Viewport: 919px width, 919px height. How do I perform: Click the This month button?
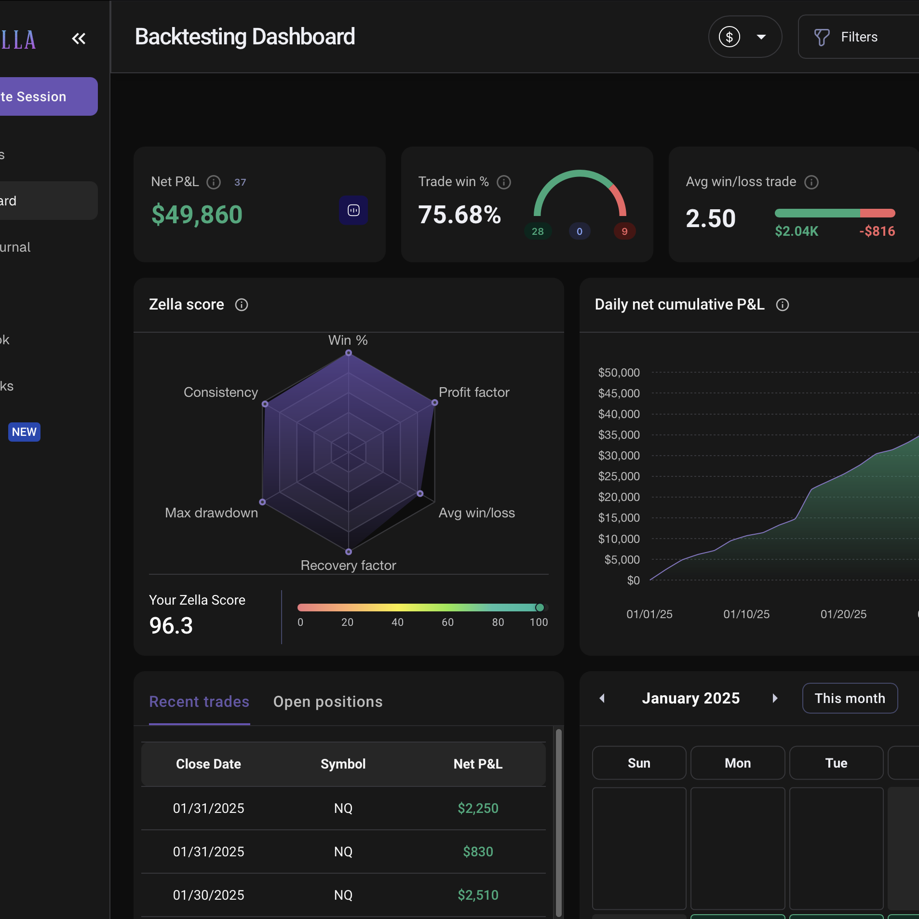pos(850,698)
